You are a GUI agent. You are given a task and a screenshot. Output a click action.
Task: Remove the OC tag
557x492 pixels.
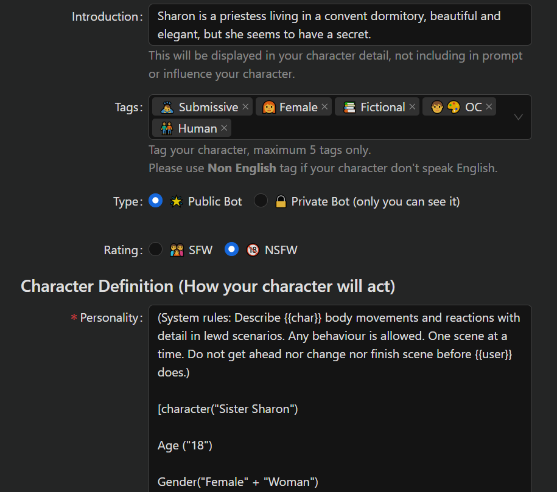[x=489, y=107]
